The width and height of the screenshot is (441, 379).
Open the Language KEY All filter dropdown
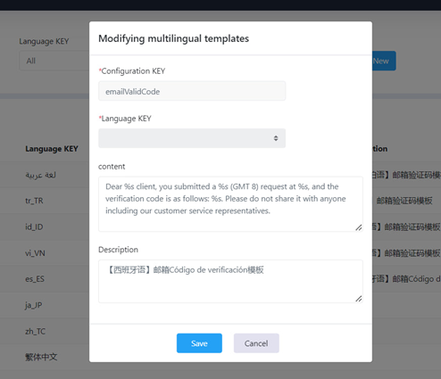(x=54, y=61)
